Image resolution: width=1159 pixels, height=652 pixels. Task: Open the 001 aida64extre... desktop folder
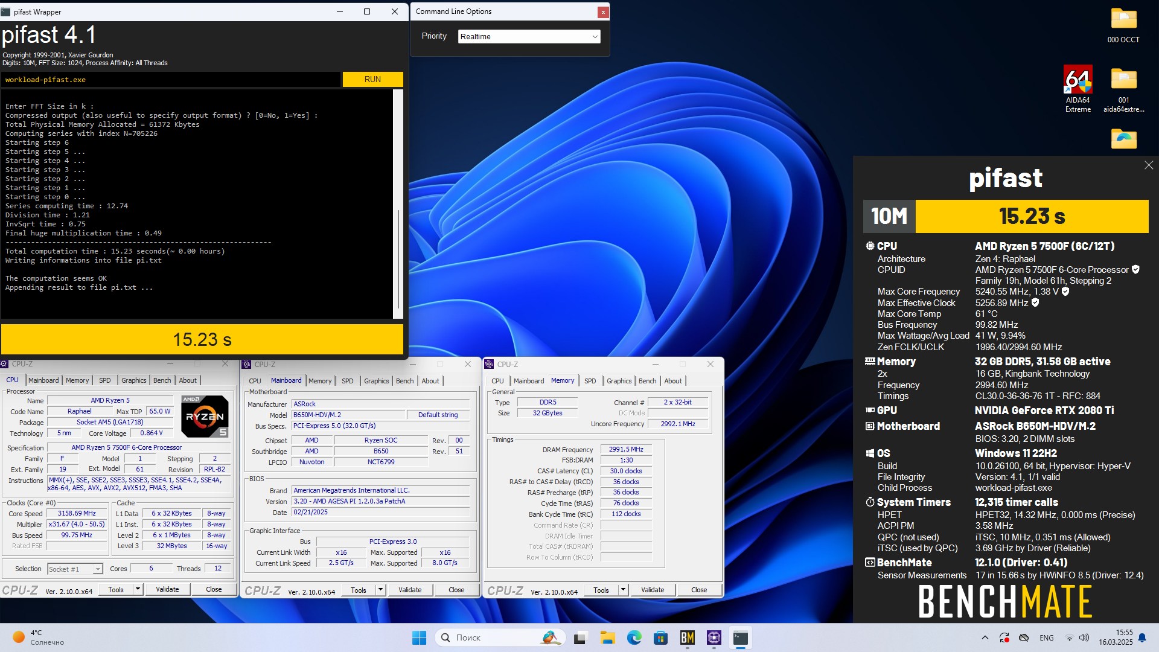1123,89
